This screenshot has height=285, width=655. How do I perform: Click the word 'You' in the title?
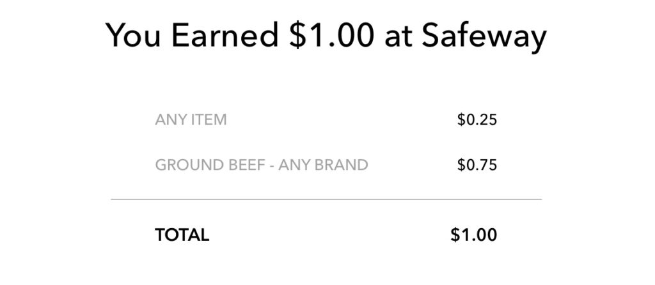click(133, 36)
